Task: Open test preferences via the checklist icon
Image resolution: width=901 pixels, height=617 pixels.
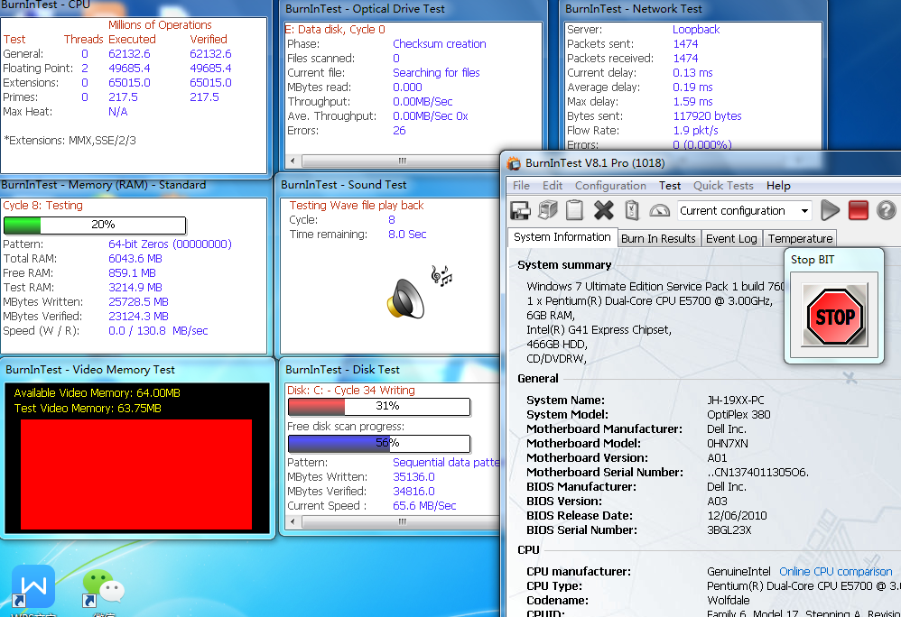Action: [x=631, y=211]
